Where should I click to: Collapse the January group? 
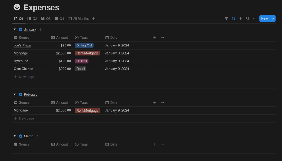coord(15,29)
